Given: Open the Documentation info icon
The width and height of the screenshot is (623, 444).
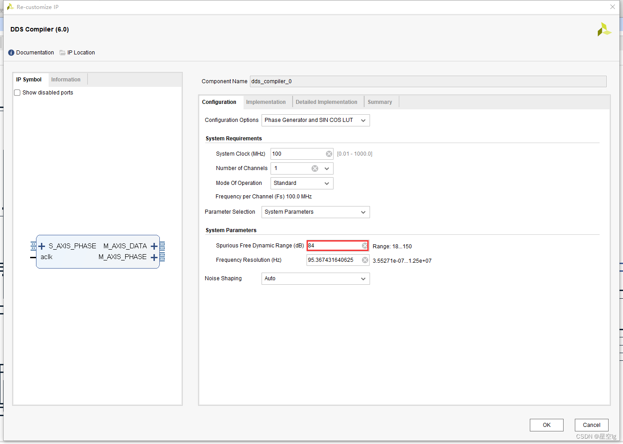Looking at the screenshot, I should pos(11,53).
